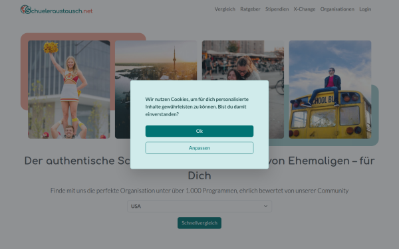
Task: Click the Schueleraustausch.net logo
Action: 57,10
